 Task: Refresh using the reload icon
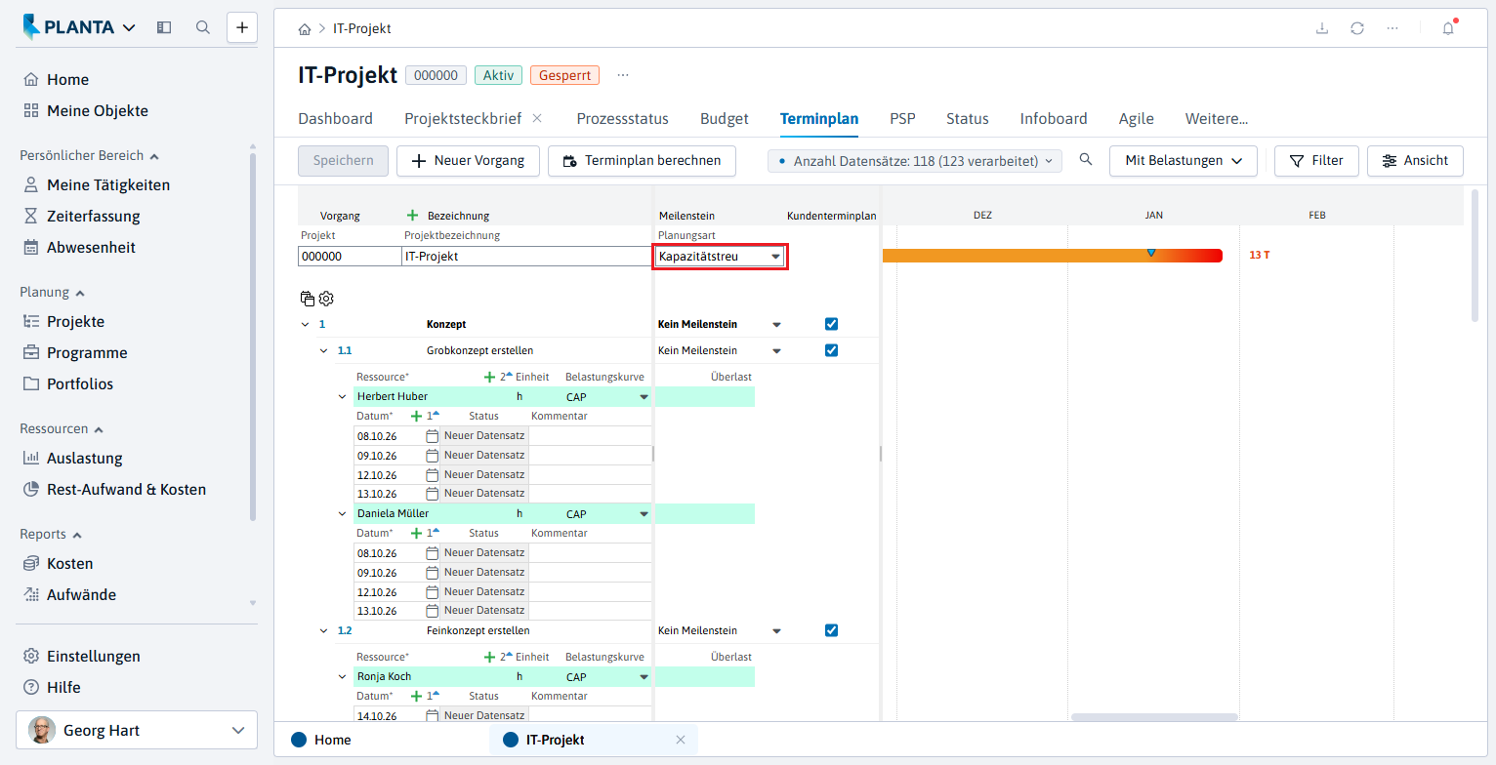coord(1357,28)
